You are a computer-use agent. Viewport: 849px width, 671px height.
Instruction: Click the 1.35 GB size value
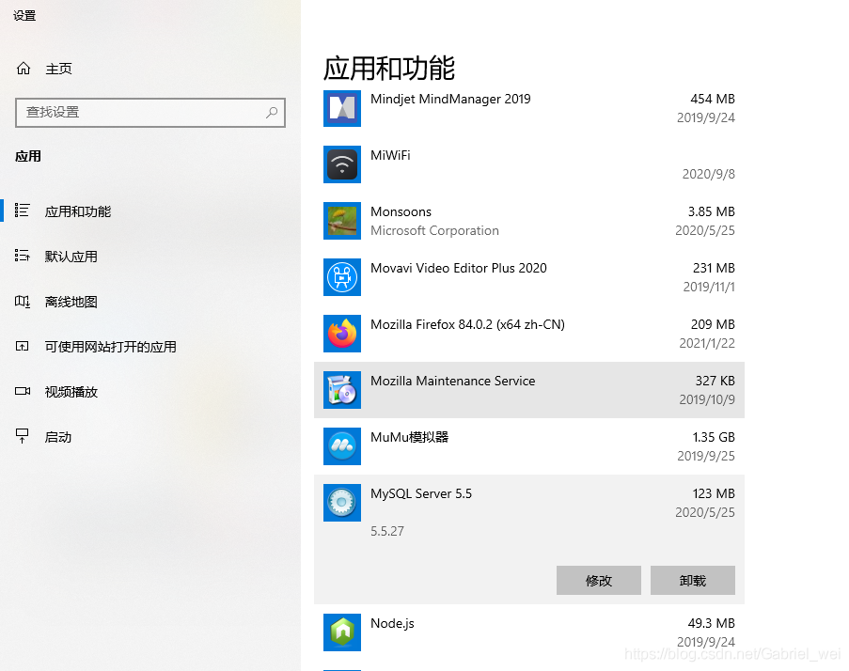(x=713, y=437)
